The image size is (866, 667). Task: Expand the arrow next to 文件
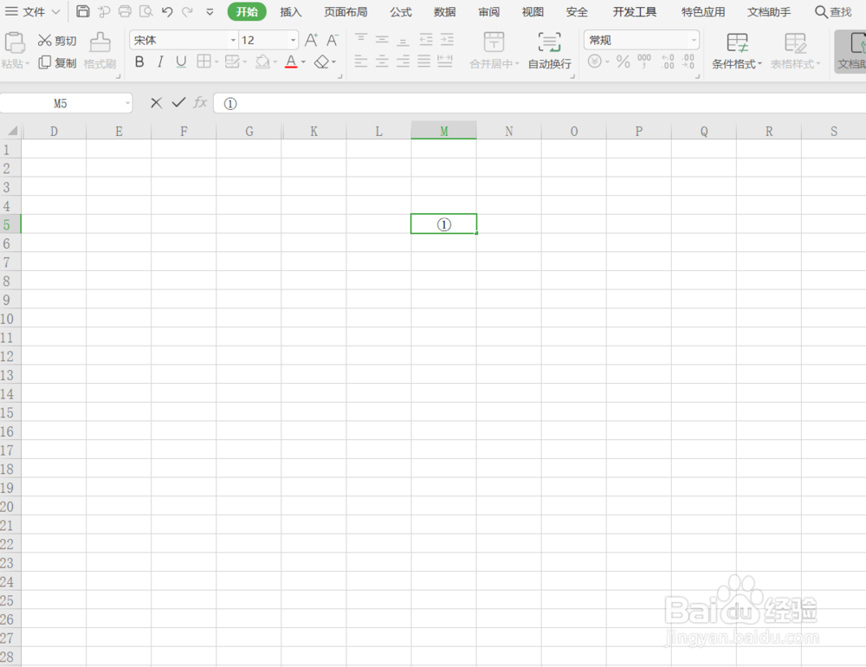[55, 11]
